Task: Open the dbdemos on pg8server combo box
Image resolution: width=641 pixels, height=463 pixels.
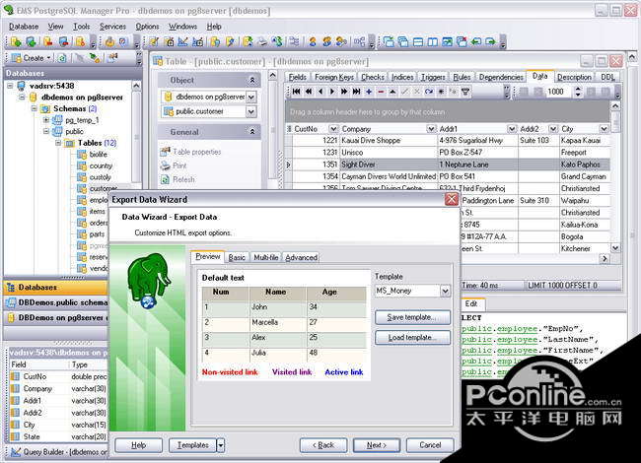Action: (x=251, y=97)
